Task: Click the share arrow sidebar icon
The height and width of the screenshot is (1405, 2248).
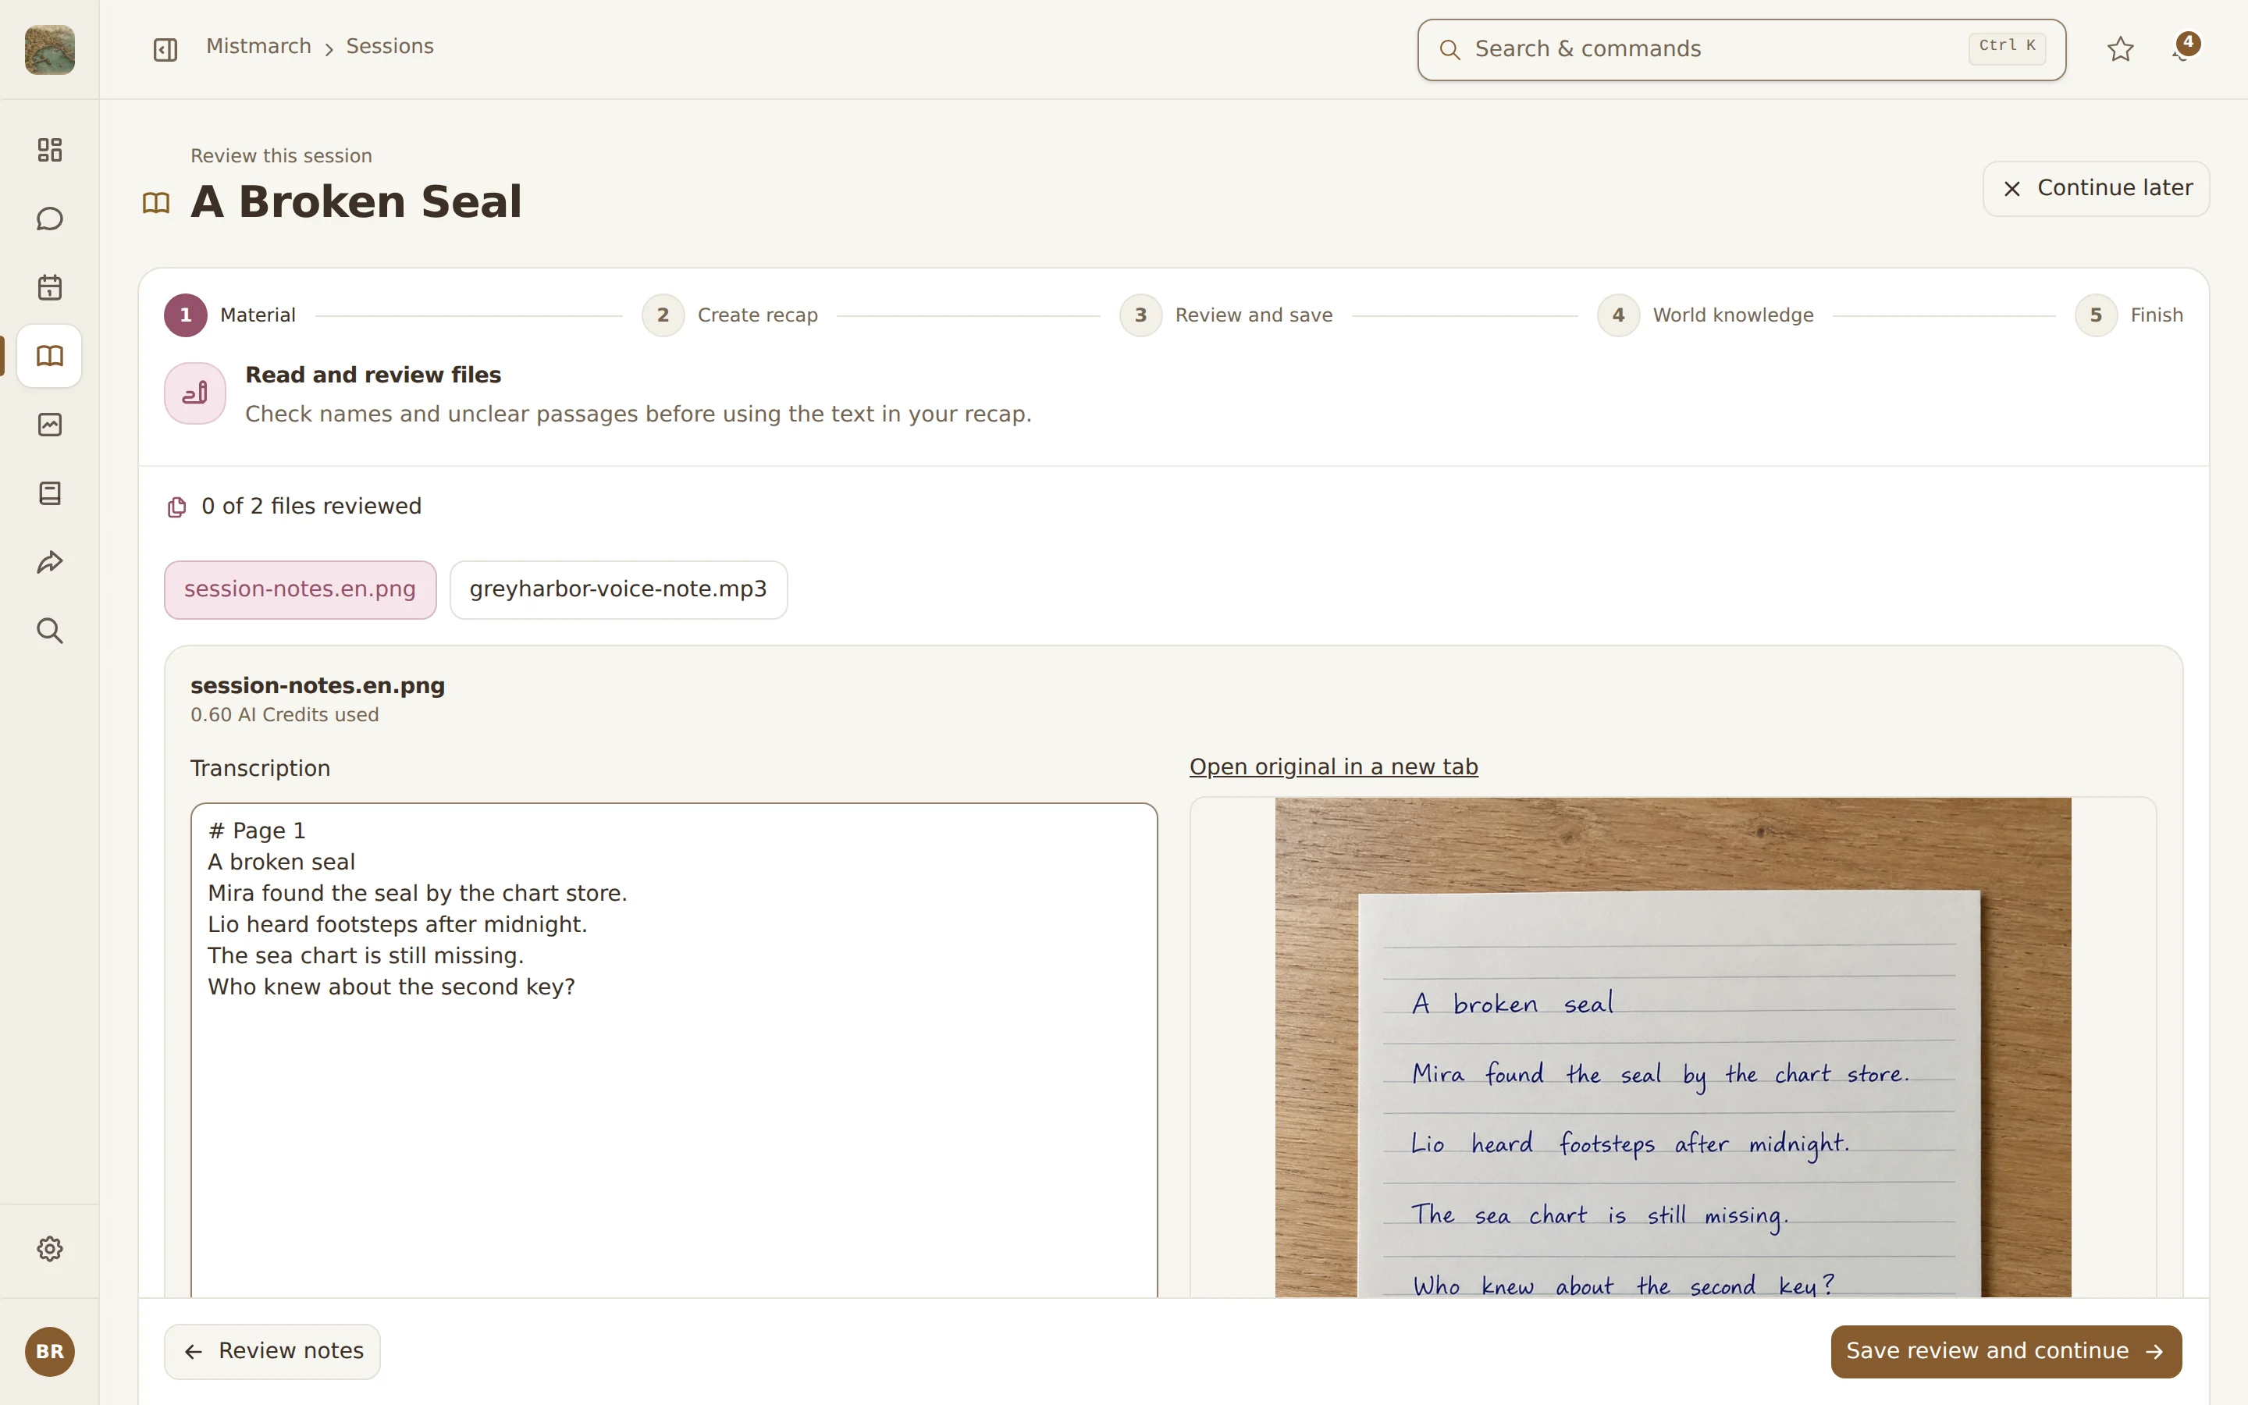Action: (49, 562)
